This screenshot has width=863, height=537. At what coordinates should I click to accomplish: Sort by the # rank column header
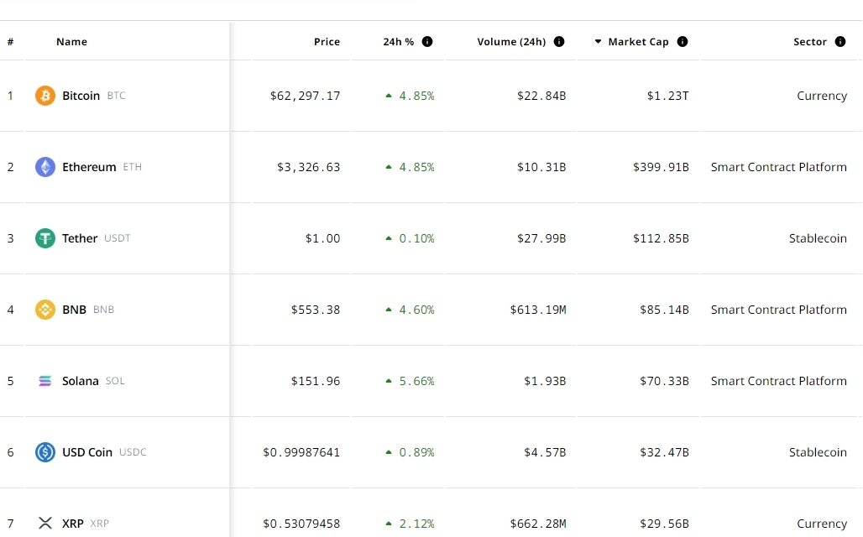tap(10, 42)
